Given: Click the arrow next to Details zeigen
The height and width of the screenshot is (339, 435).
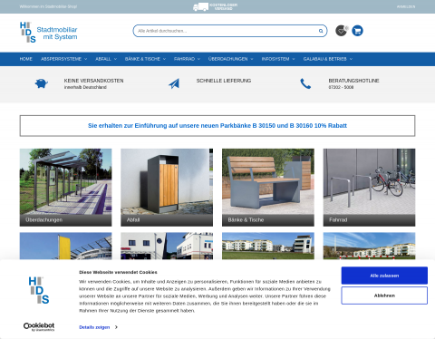Looking at the screenshot, I should point(116,327).
